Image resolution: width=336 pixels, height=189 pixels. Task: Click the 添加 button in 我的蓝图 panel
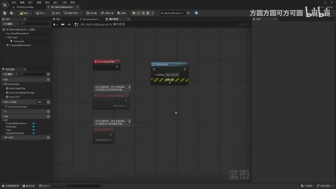coord(8,74)
